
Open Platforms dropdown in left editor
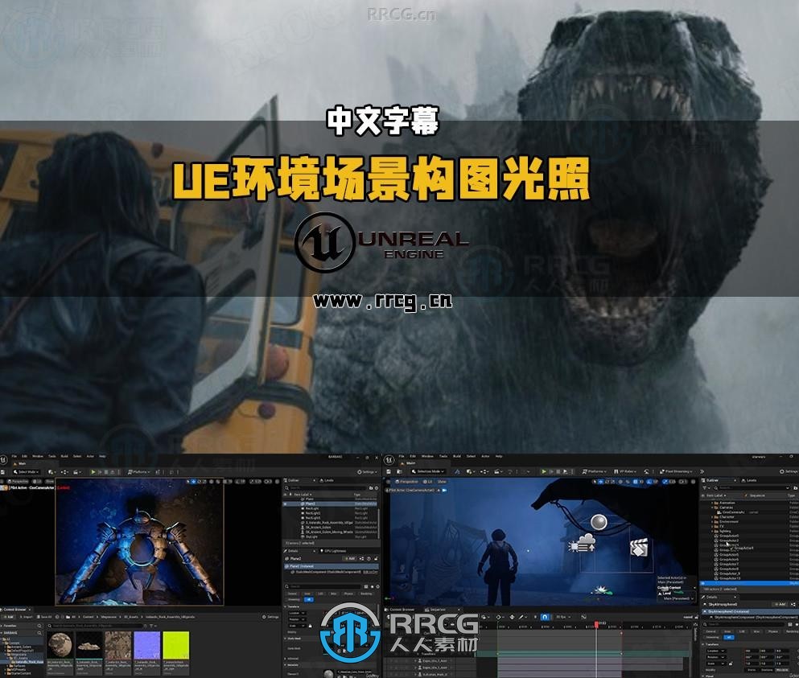138,472
